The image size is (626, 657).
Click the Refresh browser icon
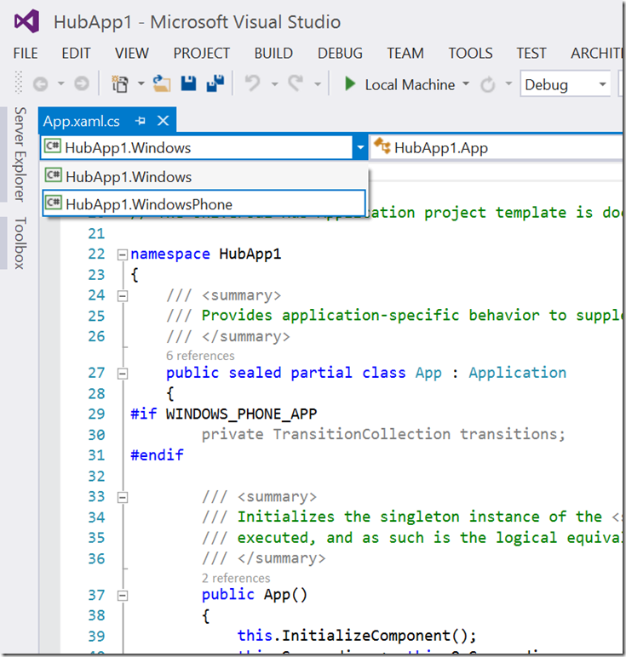[x=488, y=85]
